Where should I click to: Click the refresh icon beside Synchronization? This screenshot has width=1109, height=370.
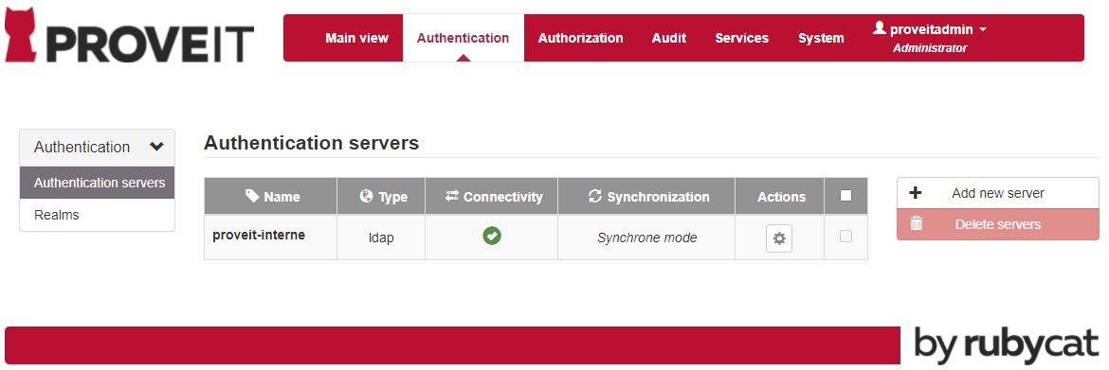(x=595, y=196)
